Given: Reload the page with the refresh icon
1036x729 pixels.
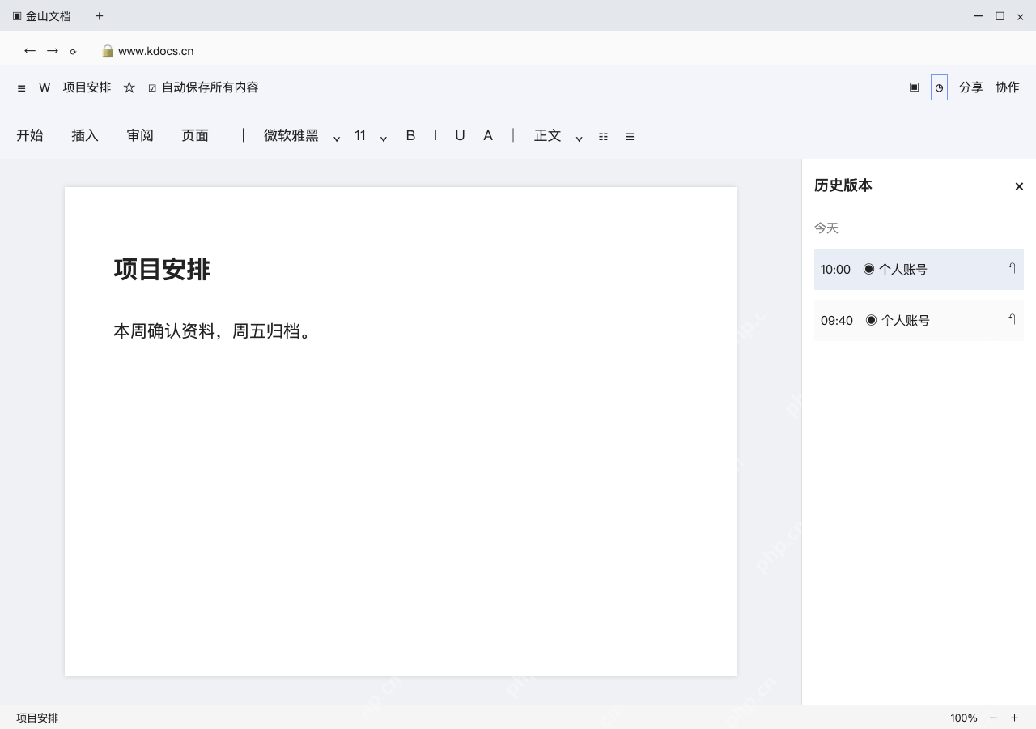Looking at the screenshot, I should (x=73, y=52).
